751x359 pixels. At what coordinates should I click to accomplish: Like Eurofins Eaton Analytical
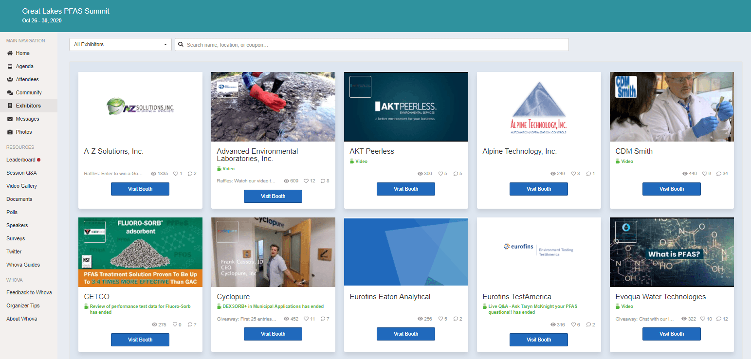(441, 319)
